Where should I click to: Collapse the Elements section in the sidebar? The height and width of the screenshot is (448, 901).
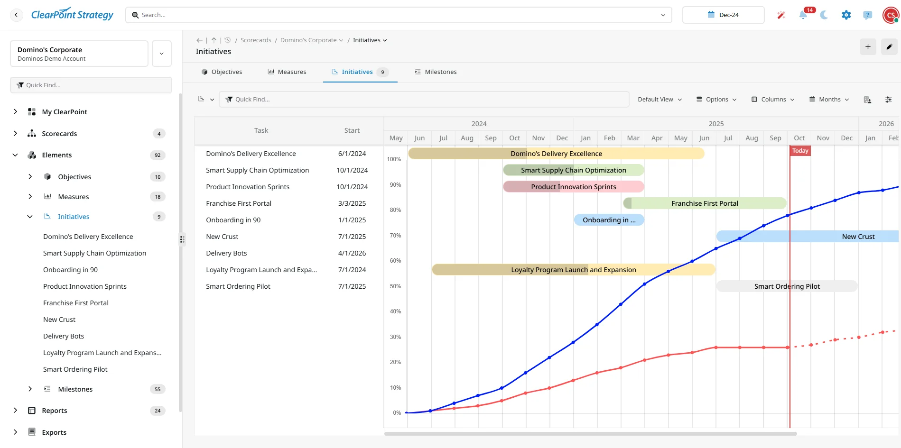click(x=15, y=155)
